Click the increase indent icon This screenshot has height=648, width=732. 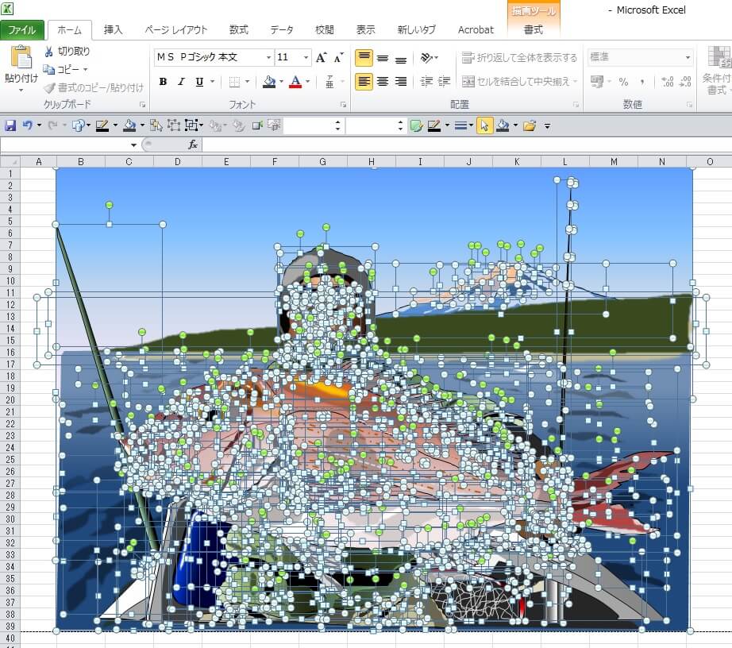tap(444, 82)
